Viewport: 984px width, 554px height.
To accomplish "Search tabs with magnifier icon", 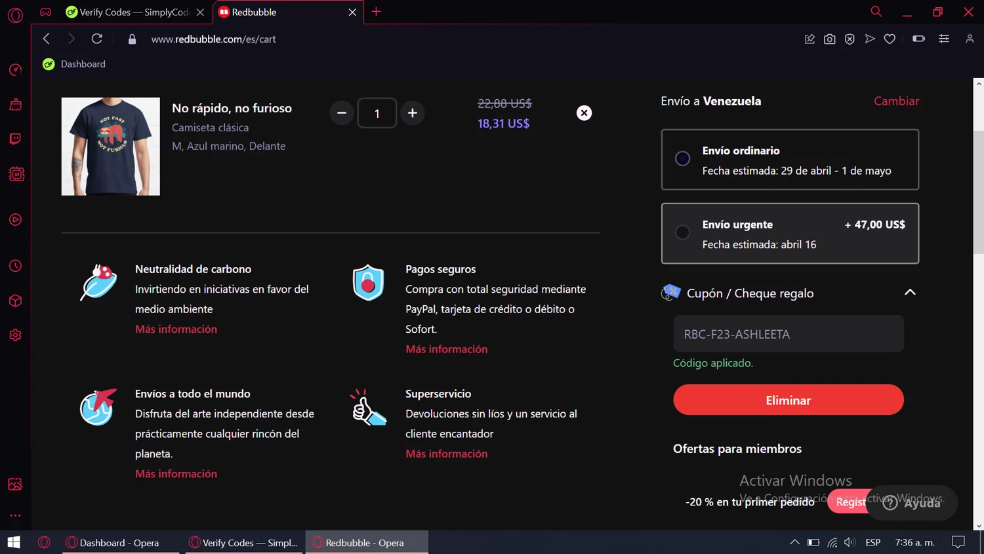I will click(876, 12).
